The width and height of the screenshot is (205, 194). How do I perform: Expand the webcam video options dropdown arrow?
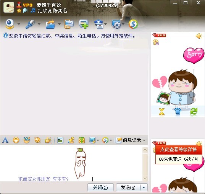point(19,24)
